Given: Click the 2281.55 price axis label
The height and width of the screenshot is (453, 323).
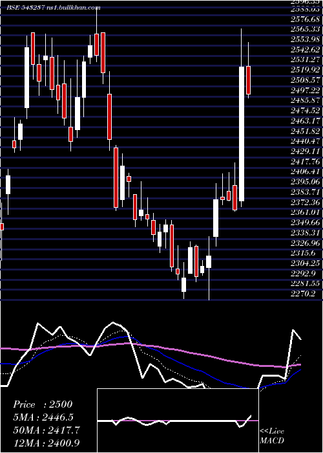Looking at the screenshot, I should (x=306, y=284).
